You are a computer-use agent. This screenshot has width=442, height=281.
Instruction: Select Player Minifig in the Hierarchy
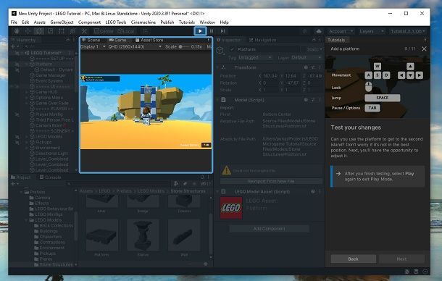(49, 114)
